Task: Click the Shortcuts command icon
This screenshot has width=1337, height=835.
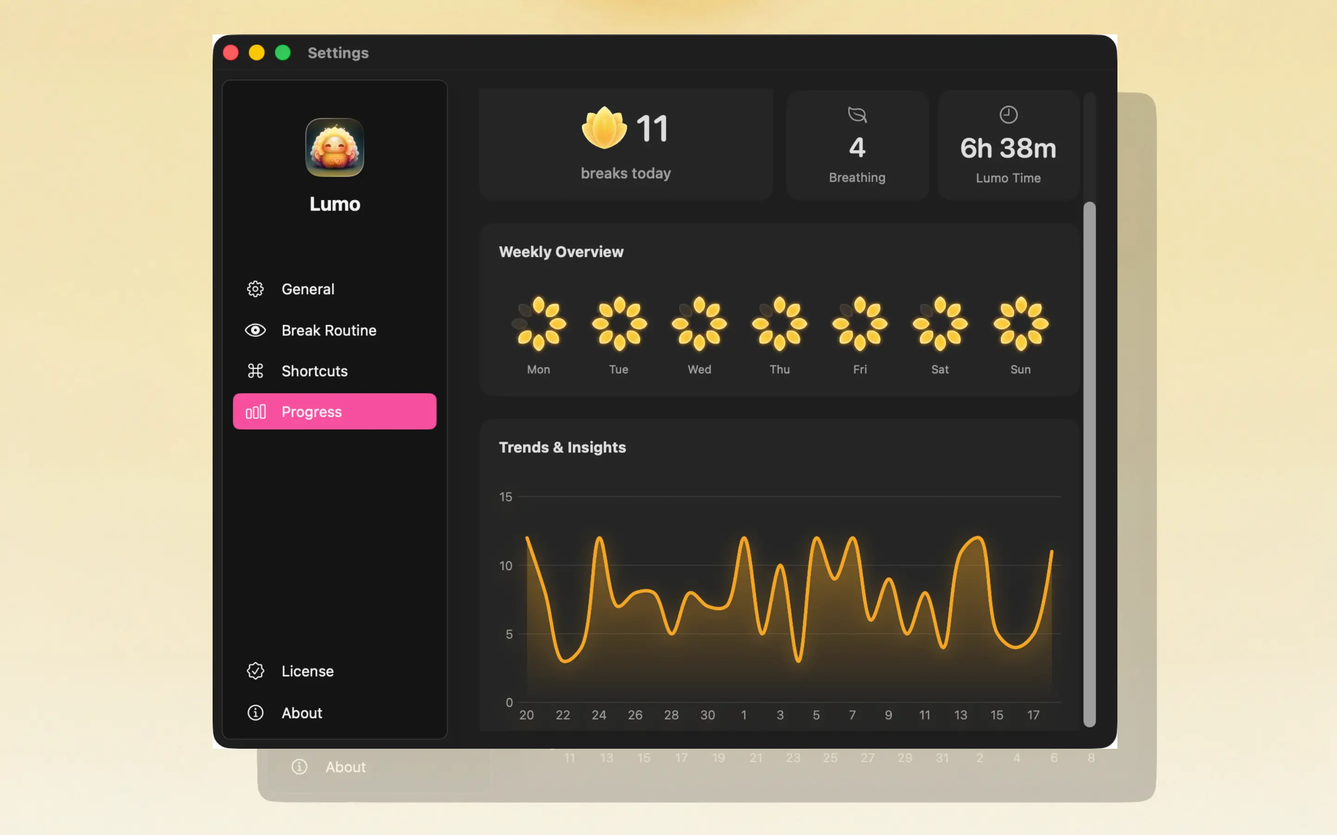Action: [255, 371]
